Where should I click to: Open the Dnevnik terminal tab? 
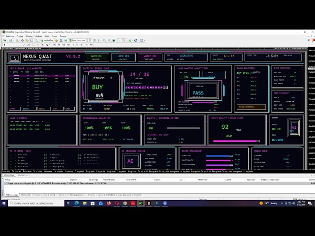(138, 195)
